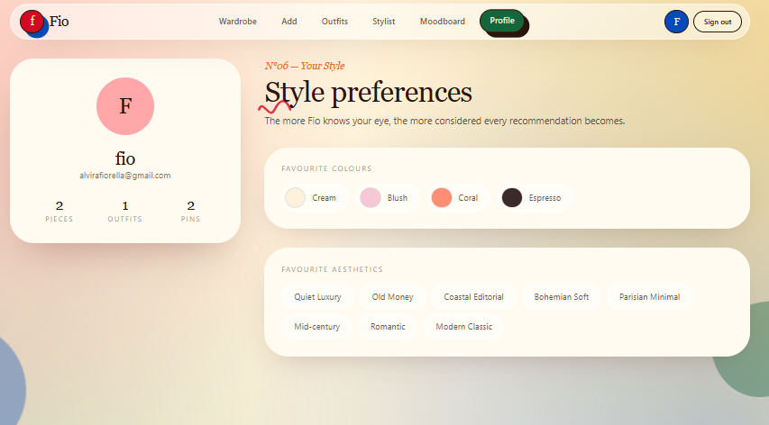Click the Cream colour swatch circle
The height and width of the screenshot is (425, 769).
pos(295,198)
